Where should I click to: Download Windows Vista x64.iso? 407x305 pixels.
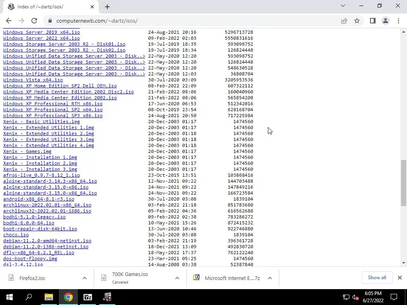point(33,80)
